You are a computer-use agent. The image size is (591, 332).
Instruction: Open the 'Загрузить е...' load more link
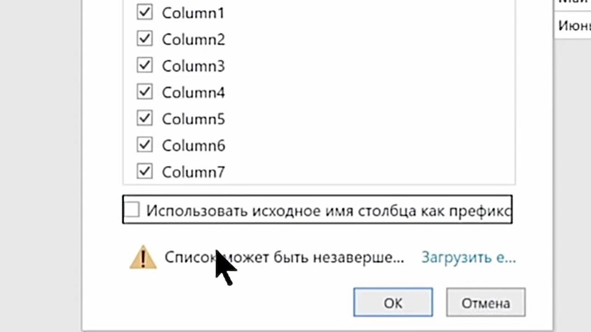tap(468, 257)
